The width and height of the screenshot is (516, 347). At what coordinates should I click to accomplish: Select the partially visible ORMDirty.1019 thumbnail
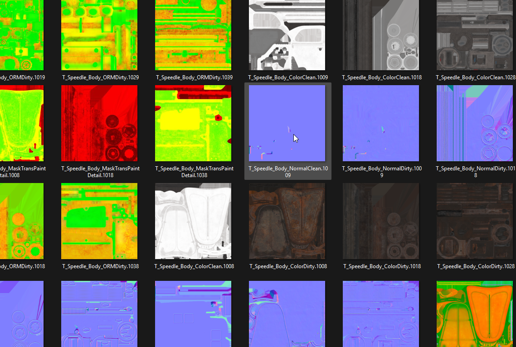[x=22, y=35]
